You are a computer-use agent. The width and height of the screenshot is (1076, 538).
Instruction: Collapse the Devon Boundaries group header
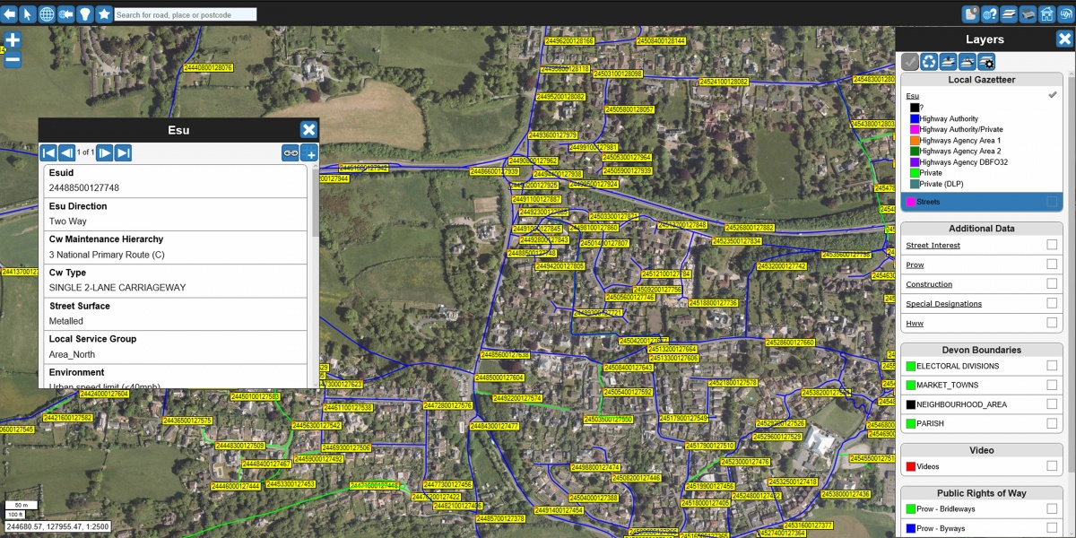point(981,350)
